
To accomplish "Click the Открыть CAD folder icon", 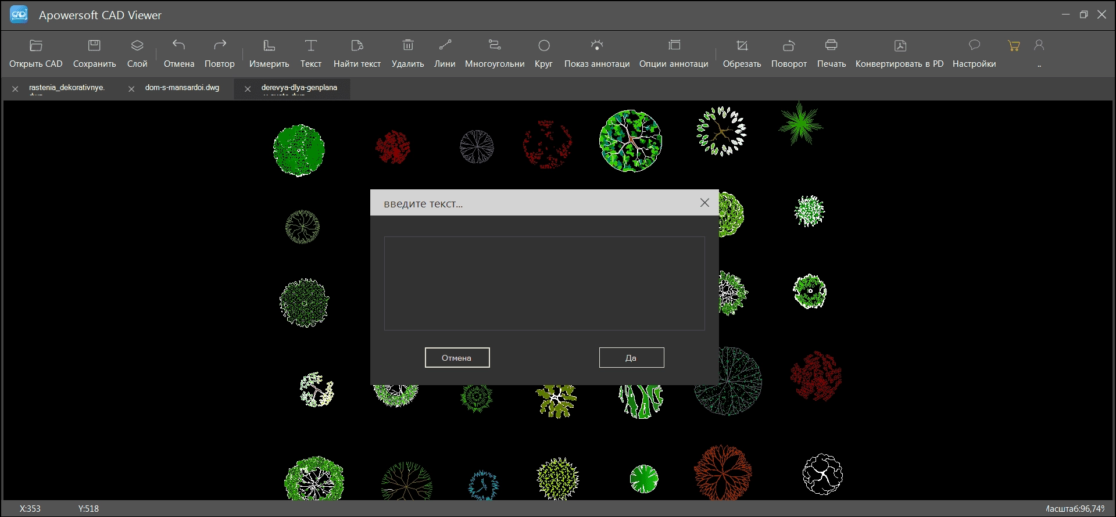I will click(x=36, y=45).
